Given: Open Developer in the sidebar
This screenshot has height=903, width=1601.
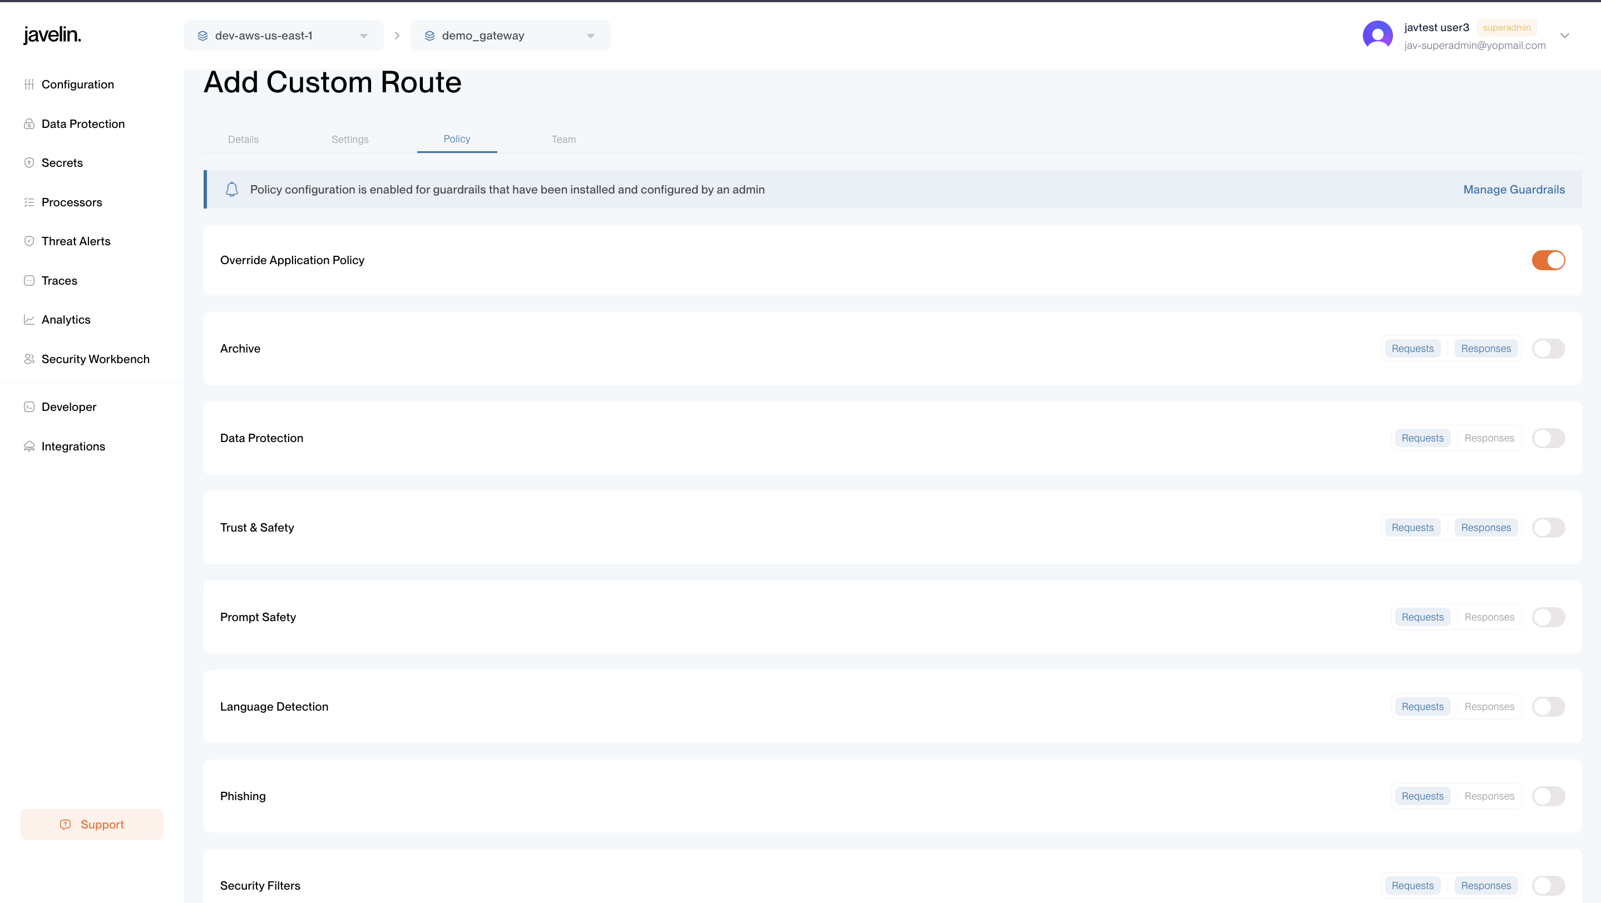Looking at the screenshot, I should 69,407.
